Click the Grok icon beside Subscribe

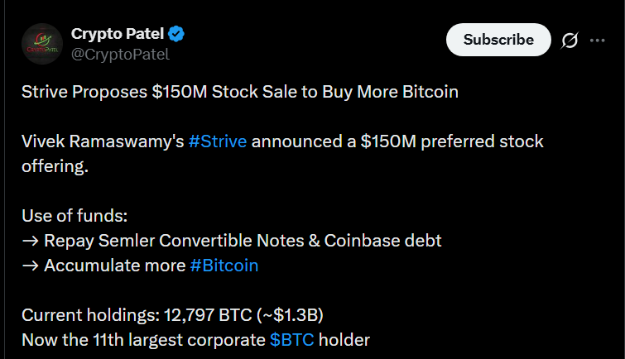pos(570,40)
